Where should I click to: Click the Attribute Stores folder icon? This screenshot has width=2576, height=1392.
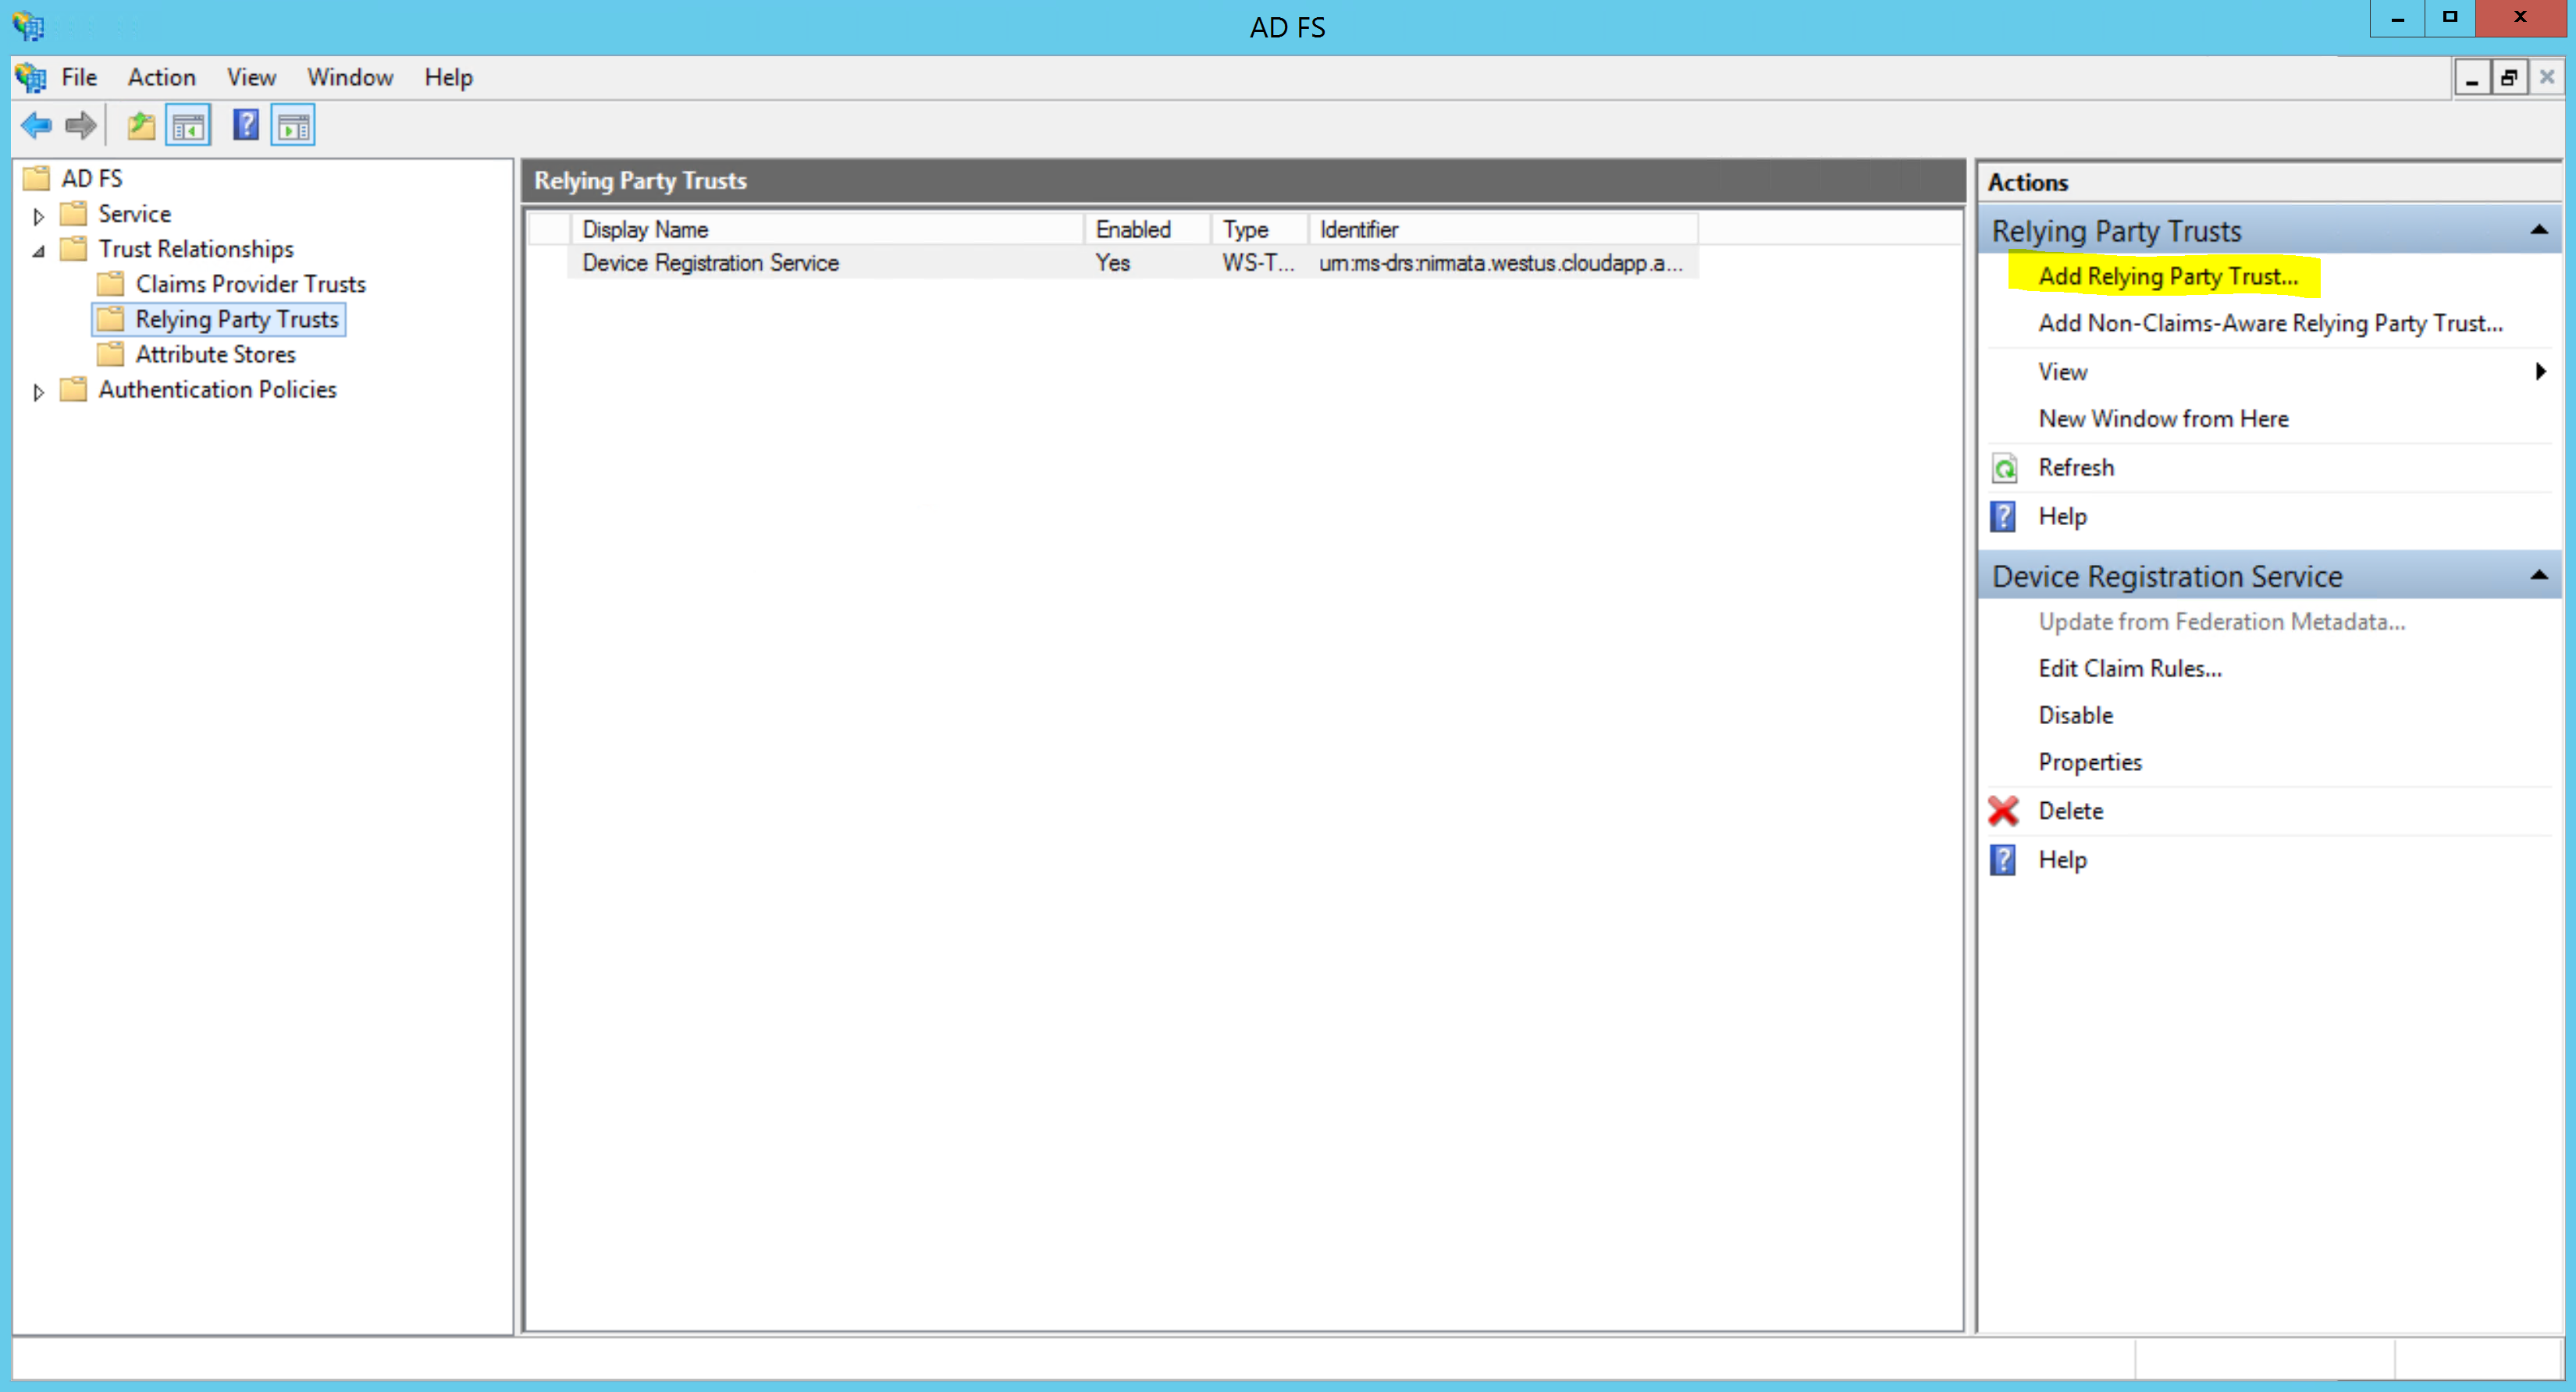110,353
